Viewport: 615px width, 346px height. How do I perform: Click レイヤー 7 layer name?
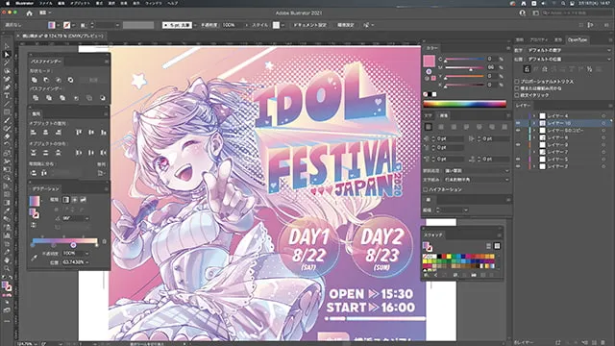click(557, 152)
